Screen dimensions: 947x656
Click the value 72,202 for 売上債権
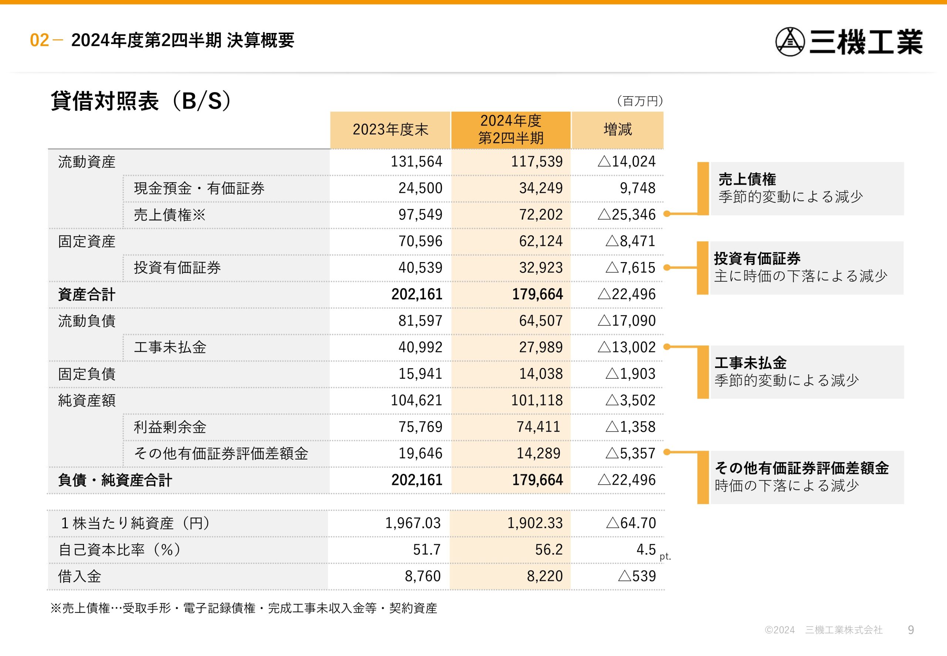(x=541, y=215)
